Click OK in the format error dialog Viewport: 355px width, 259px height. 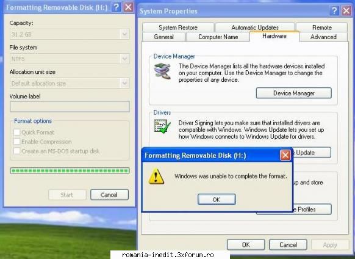click(217, 199)
